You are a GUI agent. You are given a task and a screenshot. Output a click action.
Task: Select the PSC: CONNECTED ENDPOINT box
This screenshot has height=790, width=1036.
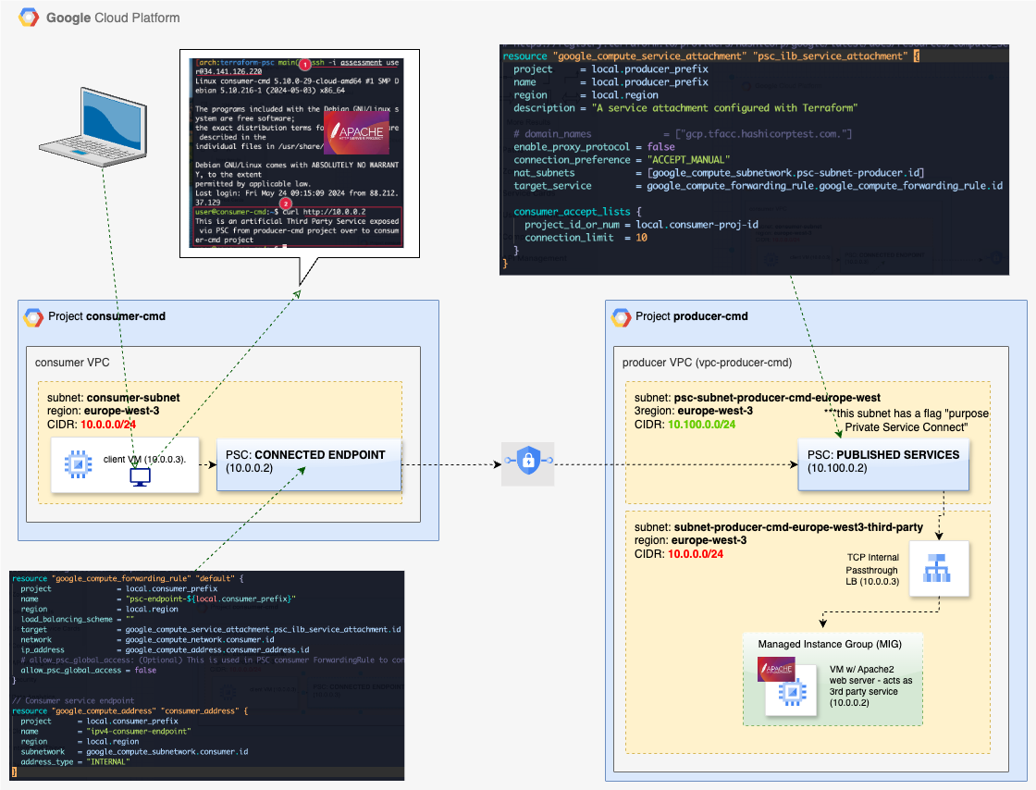[308, 463]
